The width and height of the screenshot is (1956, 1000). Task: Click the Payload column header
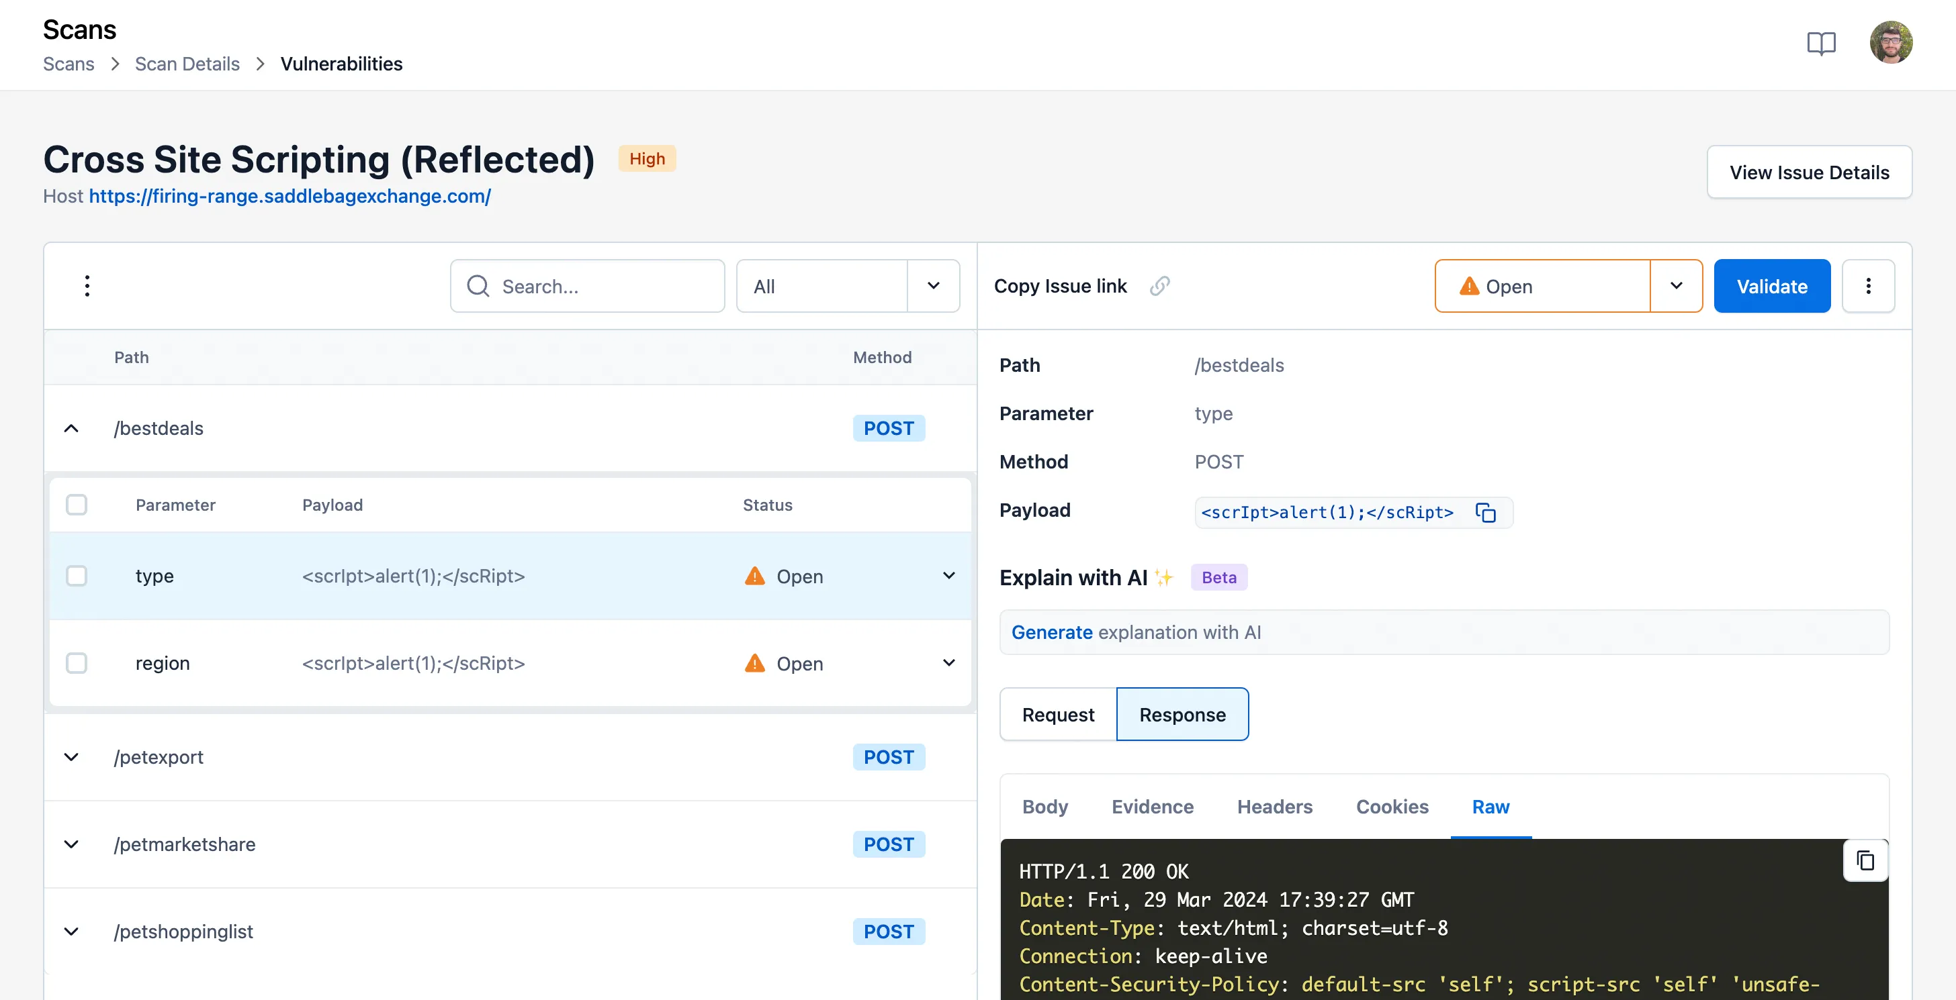click(x=332, y=505)
